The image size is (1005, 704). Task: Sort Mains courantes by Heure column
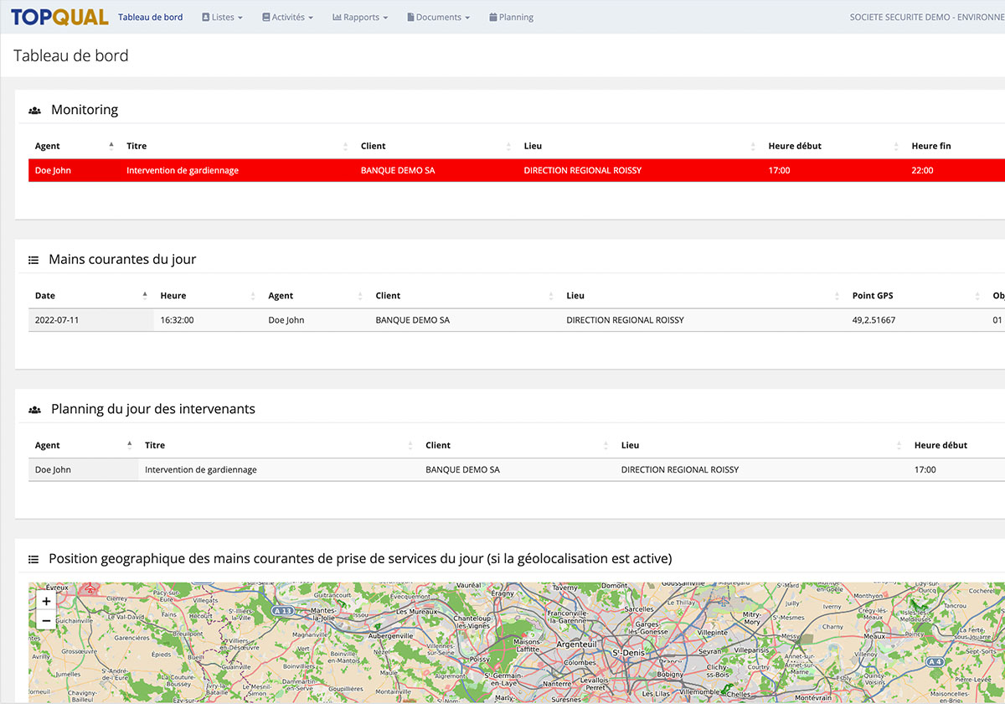tap(173, 296)
